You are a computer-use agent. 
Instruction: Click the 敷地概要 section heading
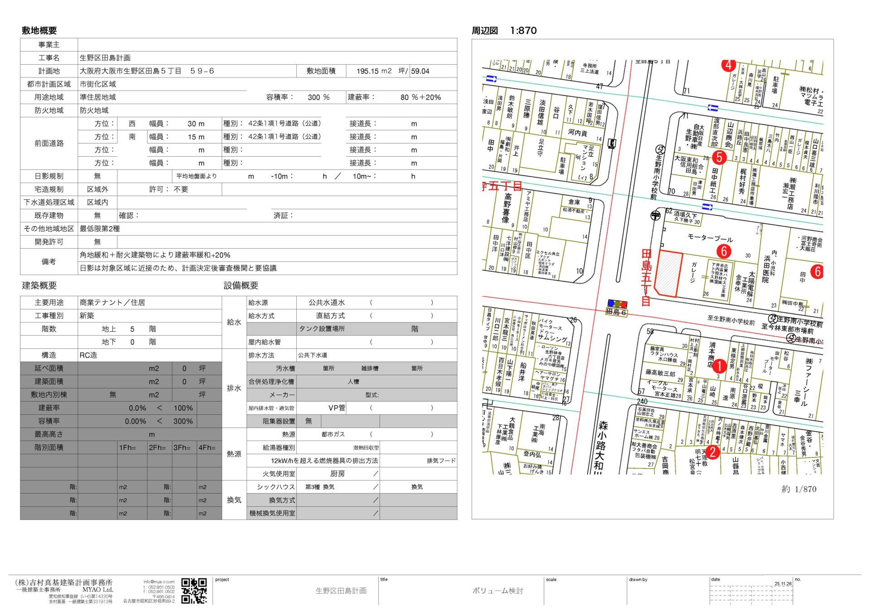[x=39, y=31]
